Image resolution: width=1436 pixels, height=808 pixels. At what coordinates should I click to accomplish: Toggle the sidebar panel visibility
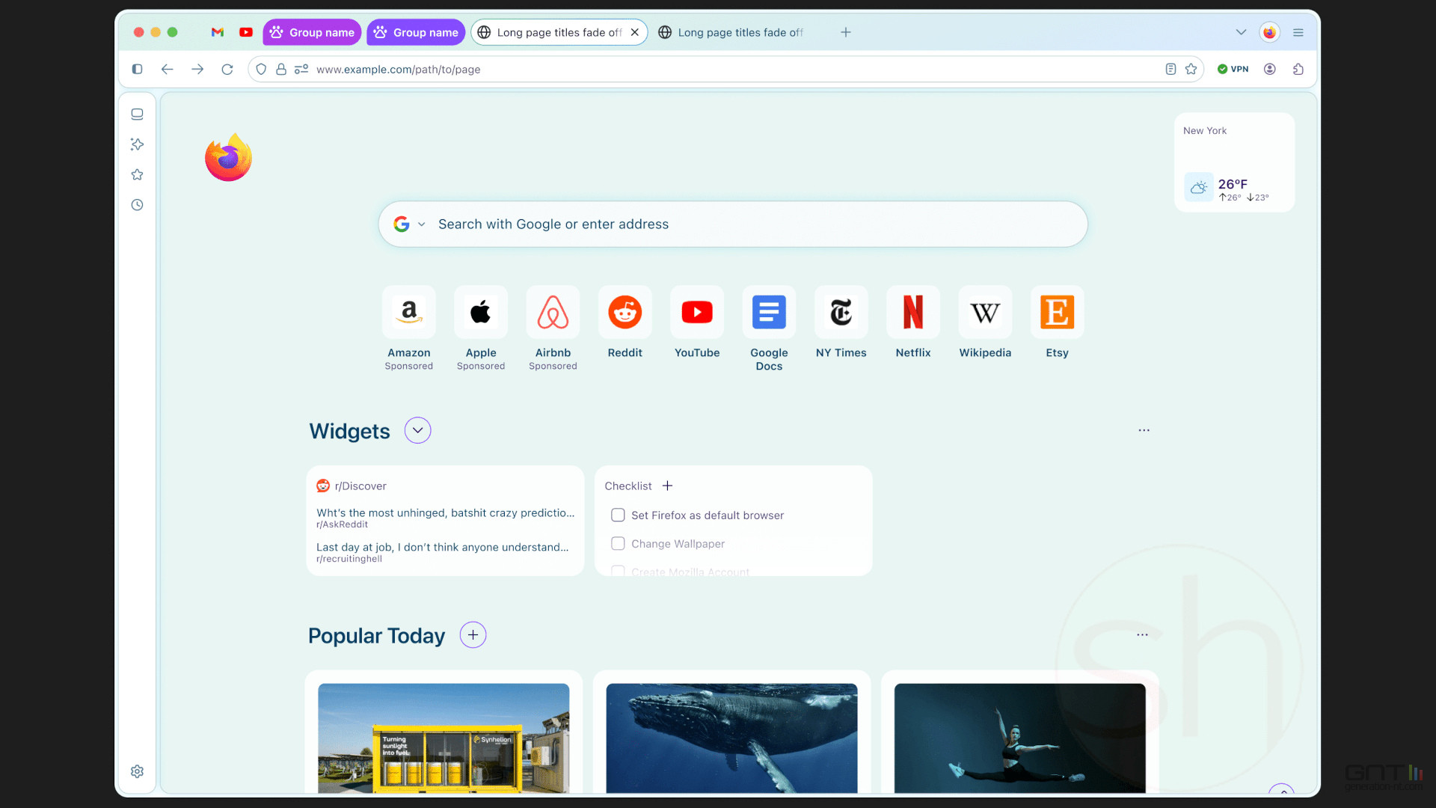pos(137,69)
